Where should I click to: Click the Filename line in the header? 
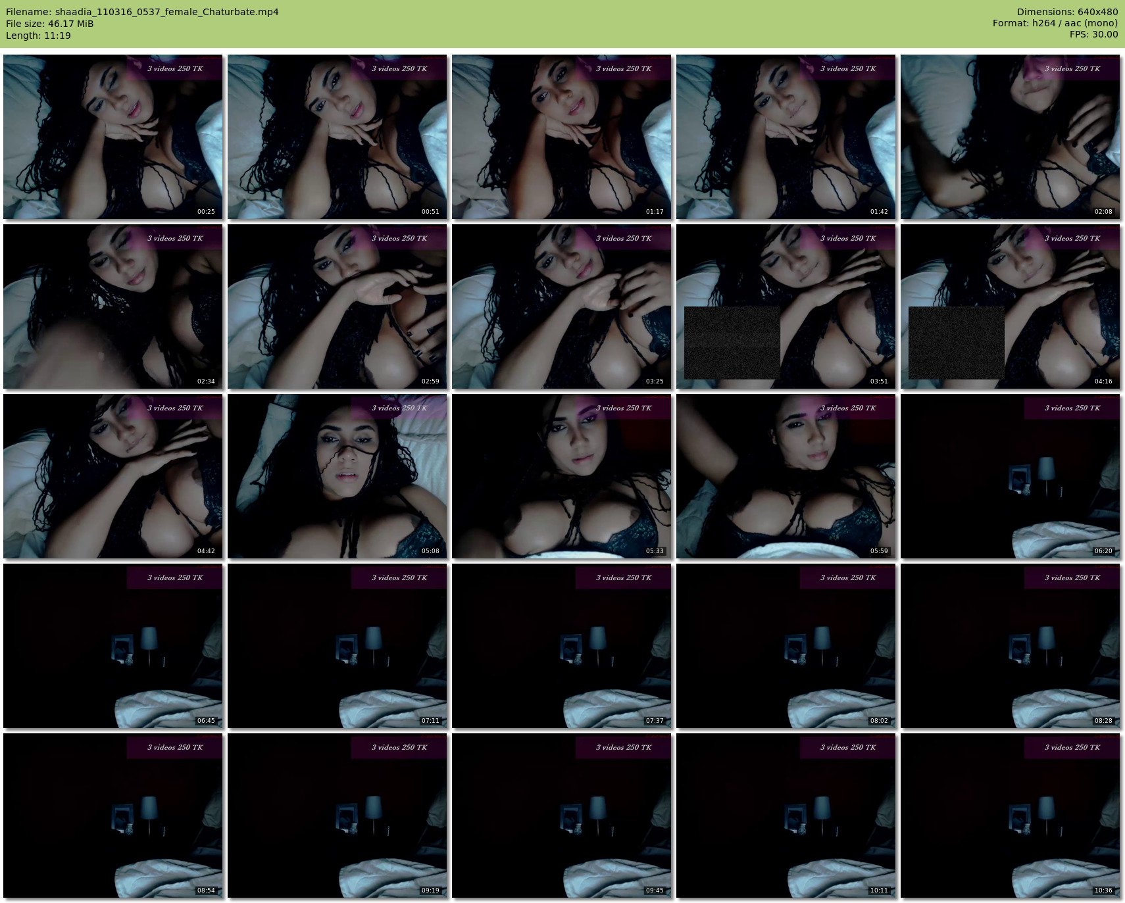[142, 12]
